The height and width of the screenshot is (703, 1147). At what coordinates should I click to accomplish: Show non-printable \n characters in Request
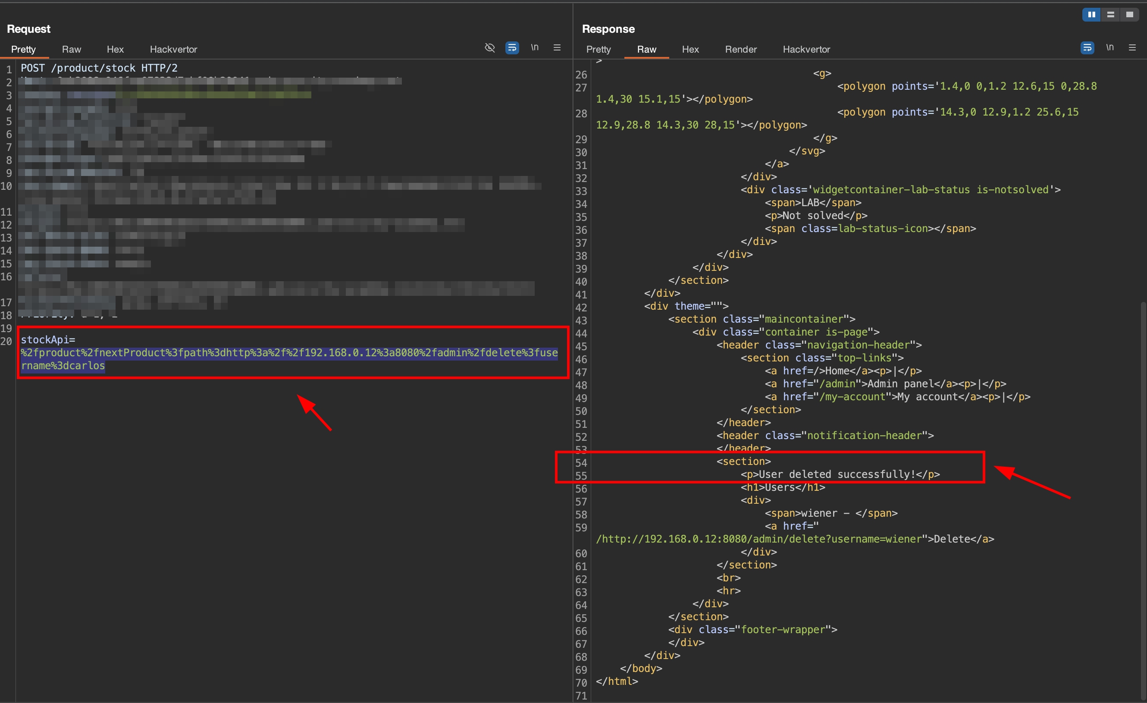[x=534, y=47]
